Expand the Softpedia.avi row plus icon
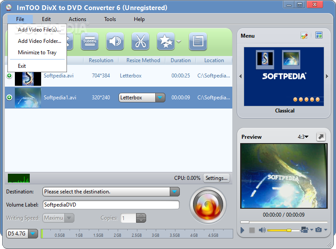The image size is (336, 249). pos(9,76)
